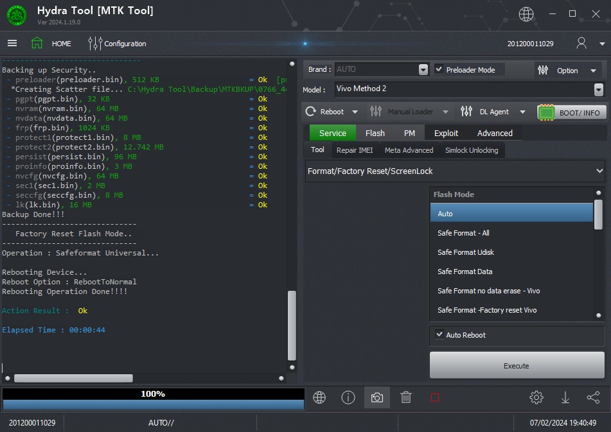Switch to the Advanced tab

point(495,133)
